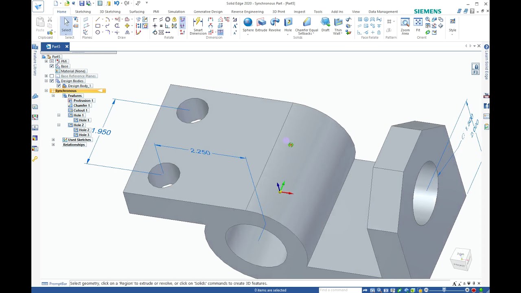Switch to the Surfacing tab

point(137,11)
